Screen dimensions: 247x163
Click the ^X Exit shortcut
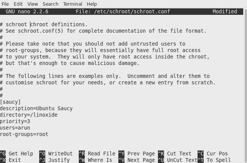(x=11, y=160)
